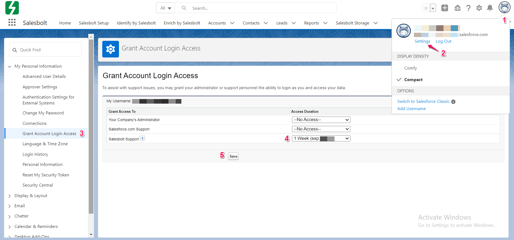This screenshot has height=240, width=514.
Task: Collapse the My Personal Information section
Action: [x=10, y=67]
